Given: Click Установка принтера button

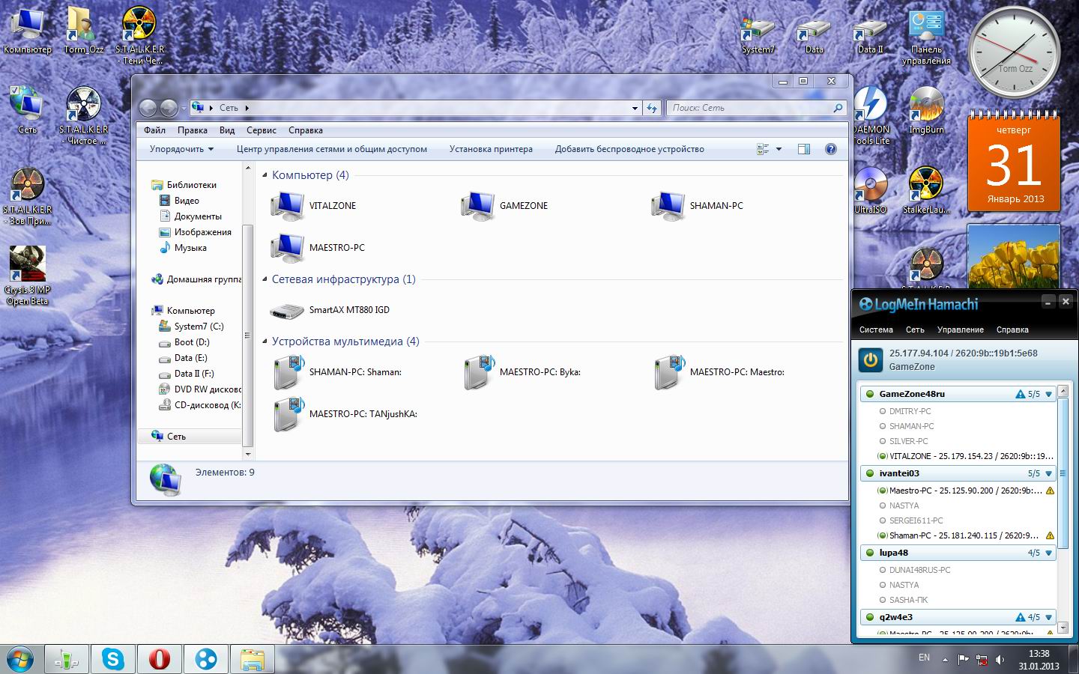Looking at the screenshot, I should [491, 149].
